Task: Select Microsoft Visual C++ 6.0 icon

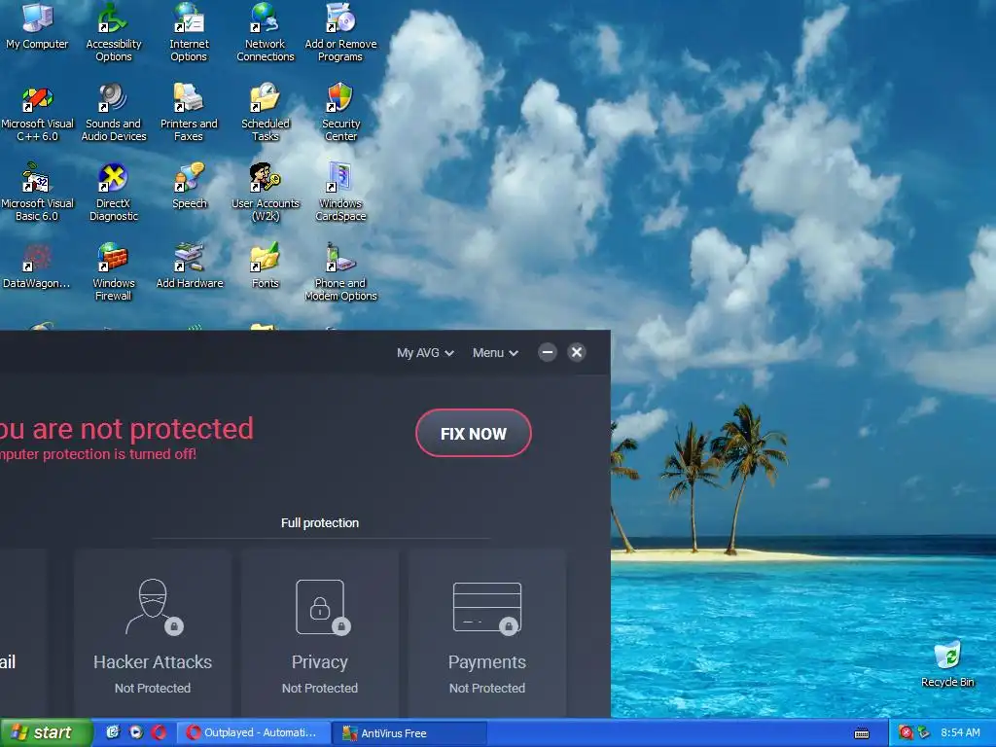Action: tap(37, 115)
